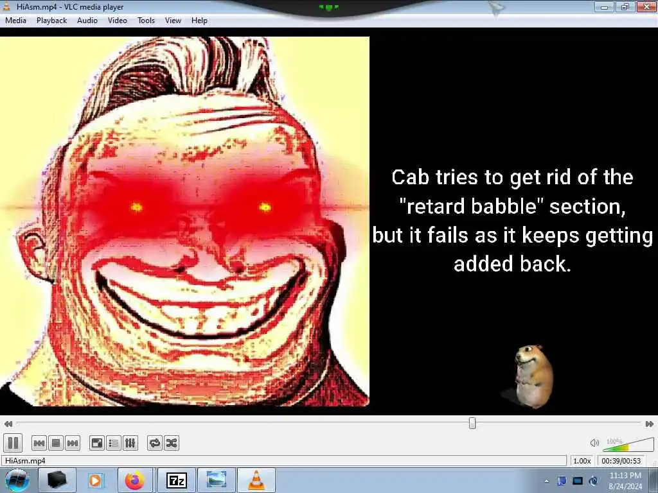Open the black box taskbar application
658x493 pixels.
click(57, 480)
